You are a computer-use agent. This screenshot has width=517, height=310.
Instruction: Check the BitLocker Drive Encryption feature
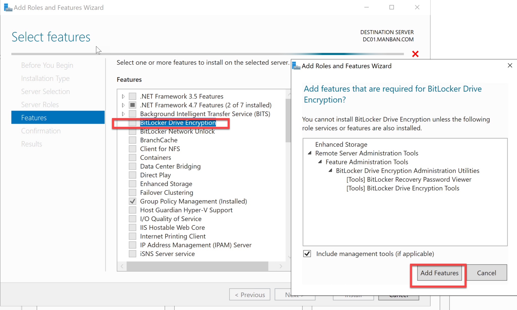coord(132,123)
